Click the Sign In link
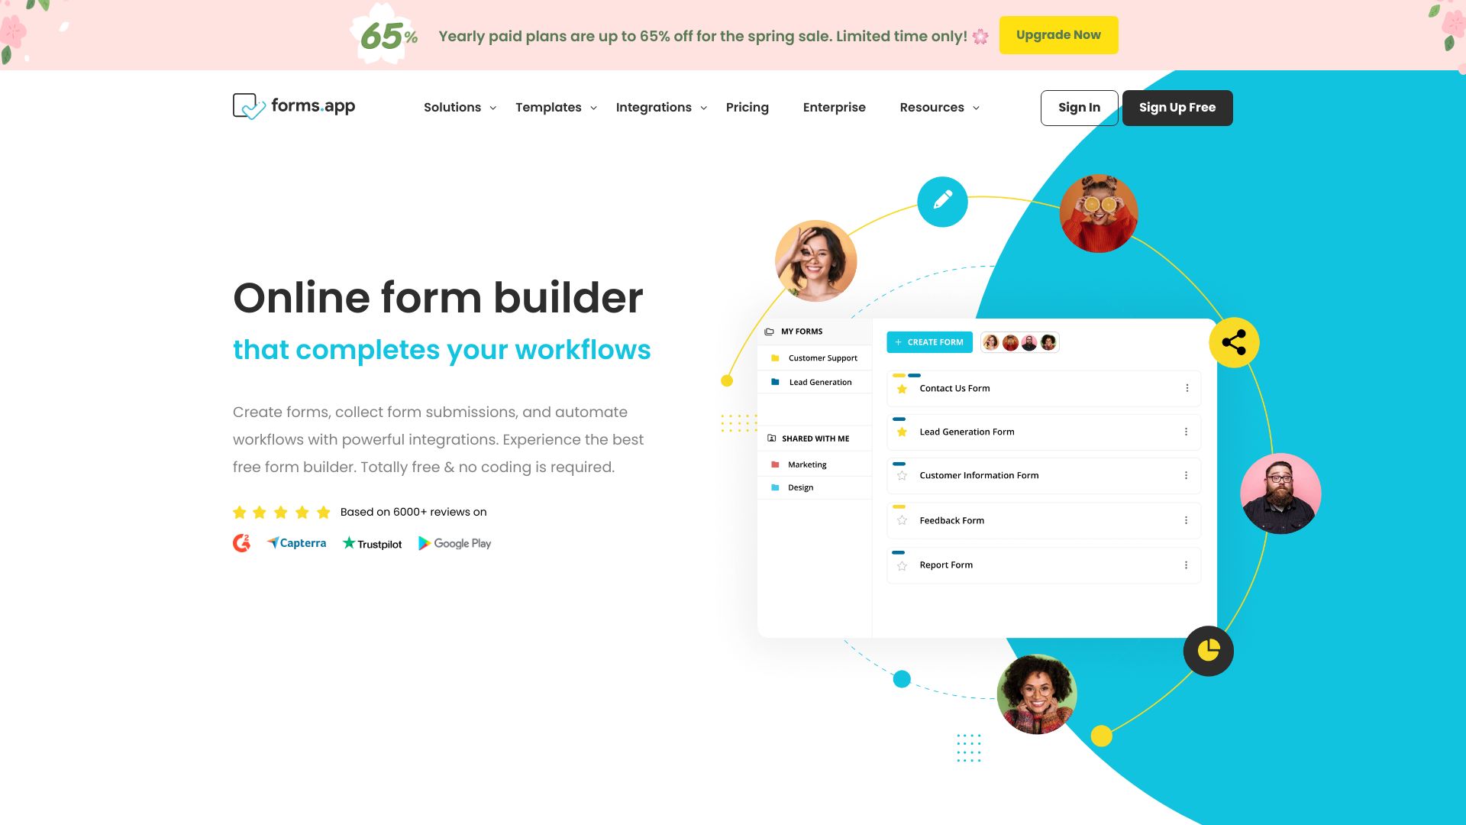 click(x=1078, y=108)
